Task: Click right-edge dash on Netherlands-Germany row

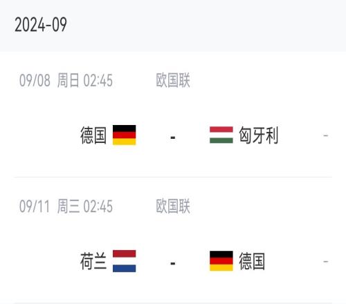Action: (x=326, y=262)
